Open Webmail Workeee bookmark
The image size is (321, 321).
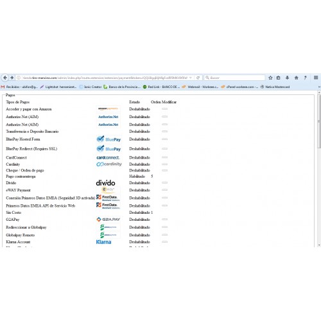[200, 87]
